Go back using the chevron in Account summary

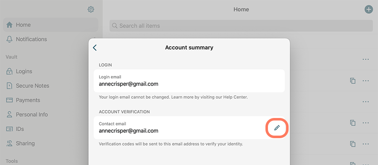coord(95,48)
